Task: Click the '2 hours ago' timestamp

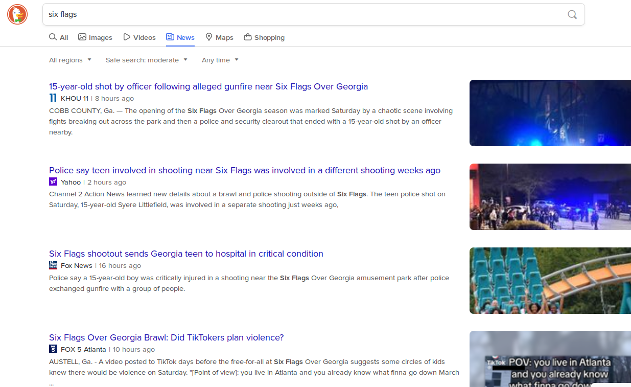Action: click(x=107, y=182)
